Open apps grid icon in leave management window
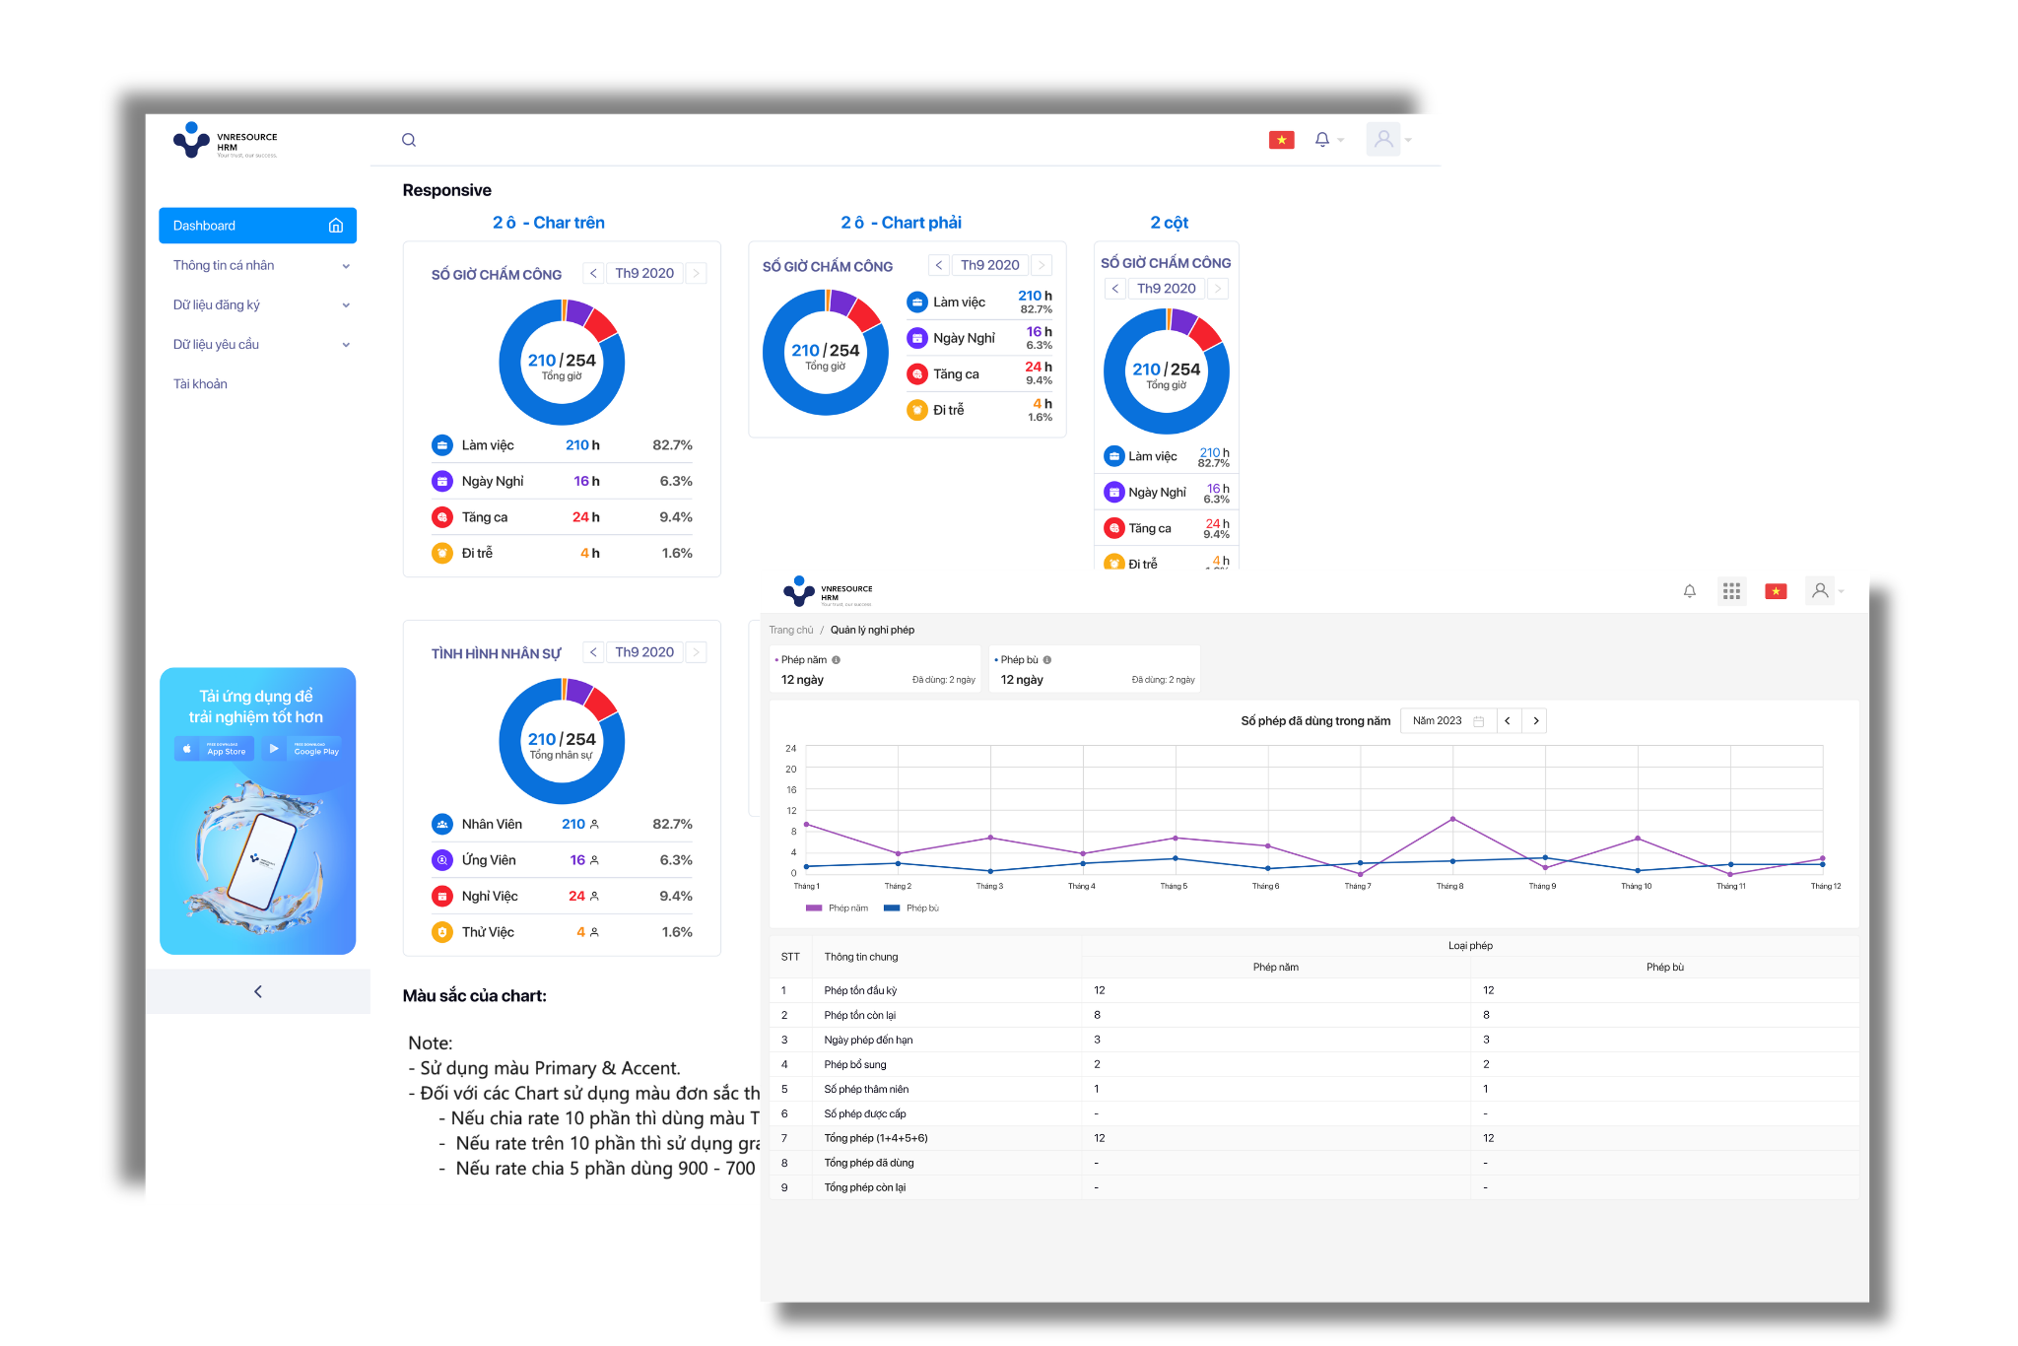The height and width of the screenshot is (1346, 2018). (x=1731, y=591)
